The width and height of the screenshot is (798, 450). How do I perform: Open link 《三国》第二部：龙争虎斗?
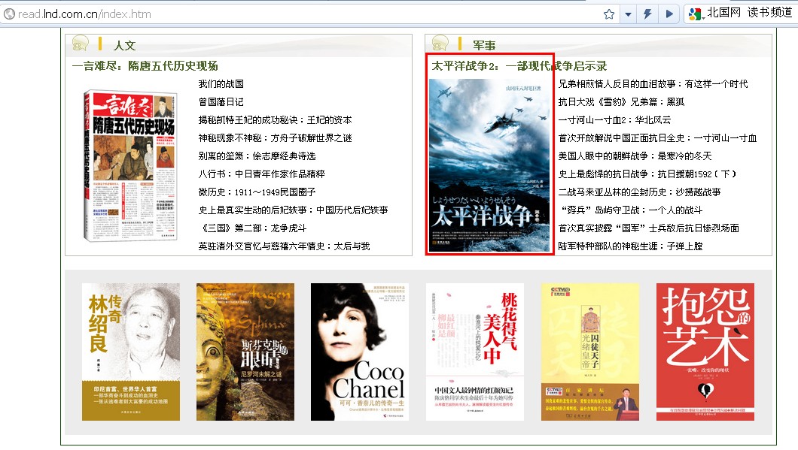(252, 228)
